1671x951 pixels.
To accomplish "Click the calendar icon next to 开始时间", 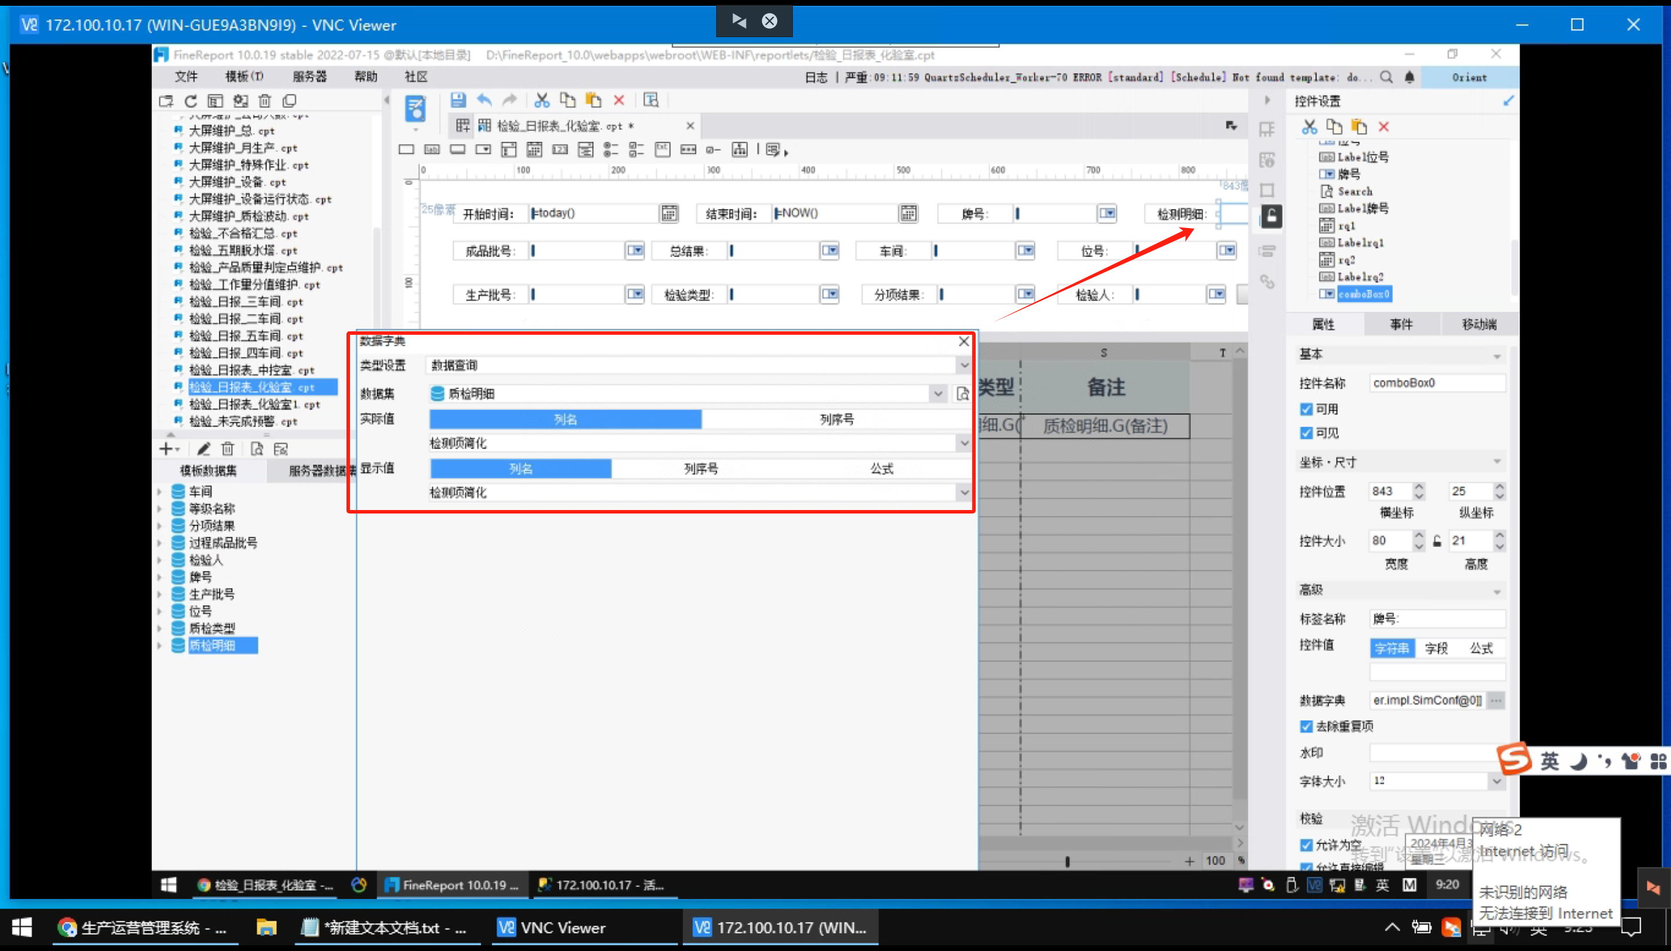I will point(669,213).
